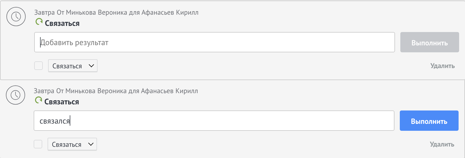Click the green recurring-task arrow on the second task

click(39, 100)
